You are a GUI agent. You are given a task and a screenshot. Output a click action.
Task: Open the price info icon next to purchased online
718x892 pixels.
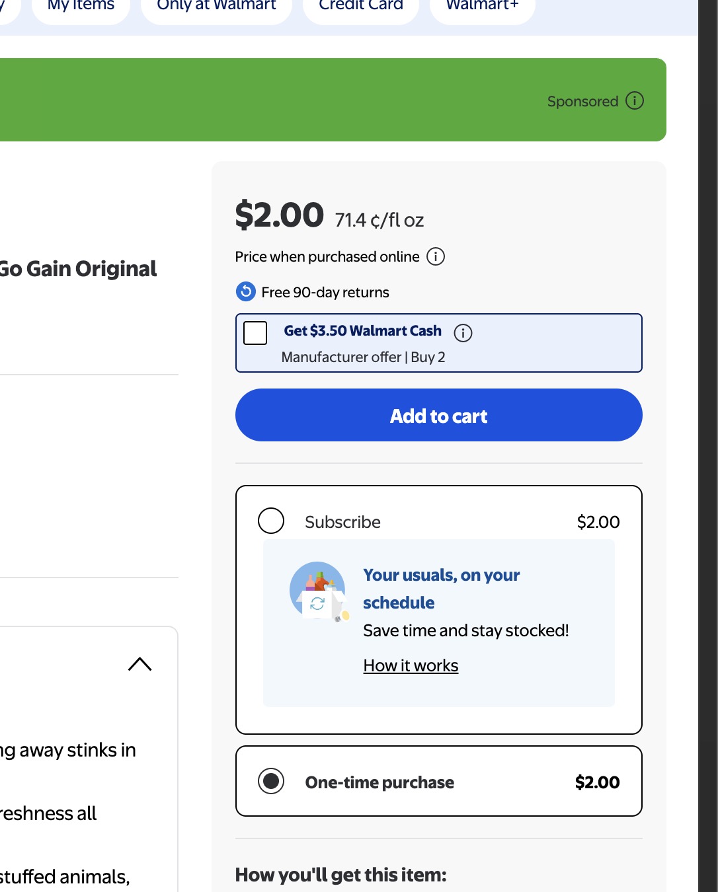point(436,256)
